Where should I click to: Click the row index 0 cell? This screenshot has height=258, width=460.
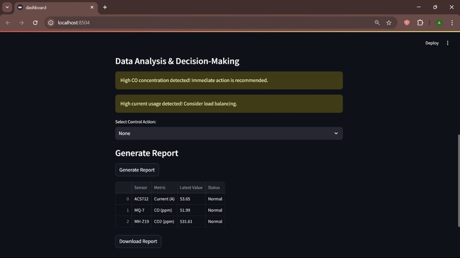pyautogui.click(x=123, y=199)
